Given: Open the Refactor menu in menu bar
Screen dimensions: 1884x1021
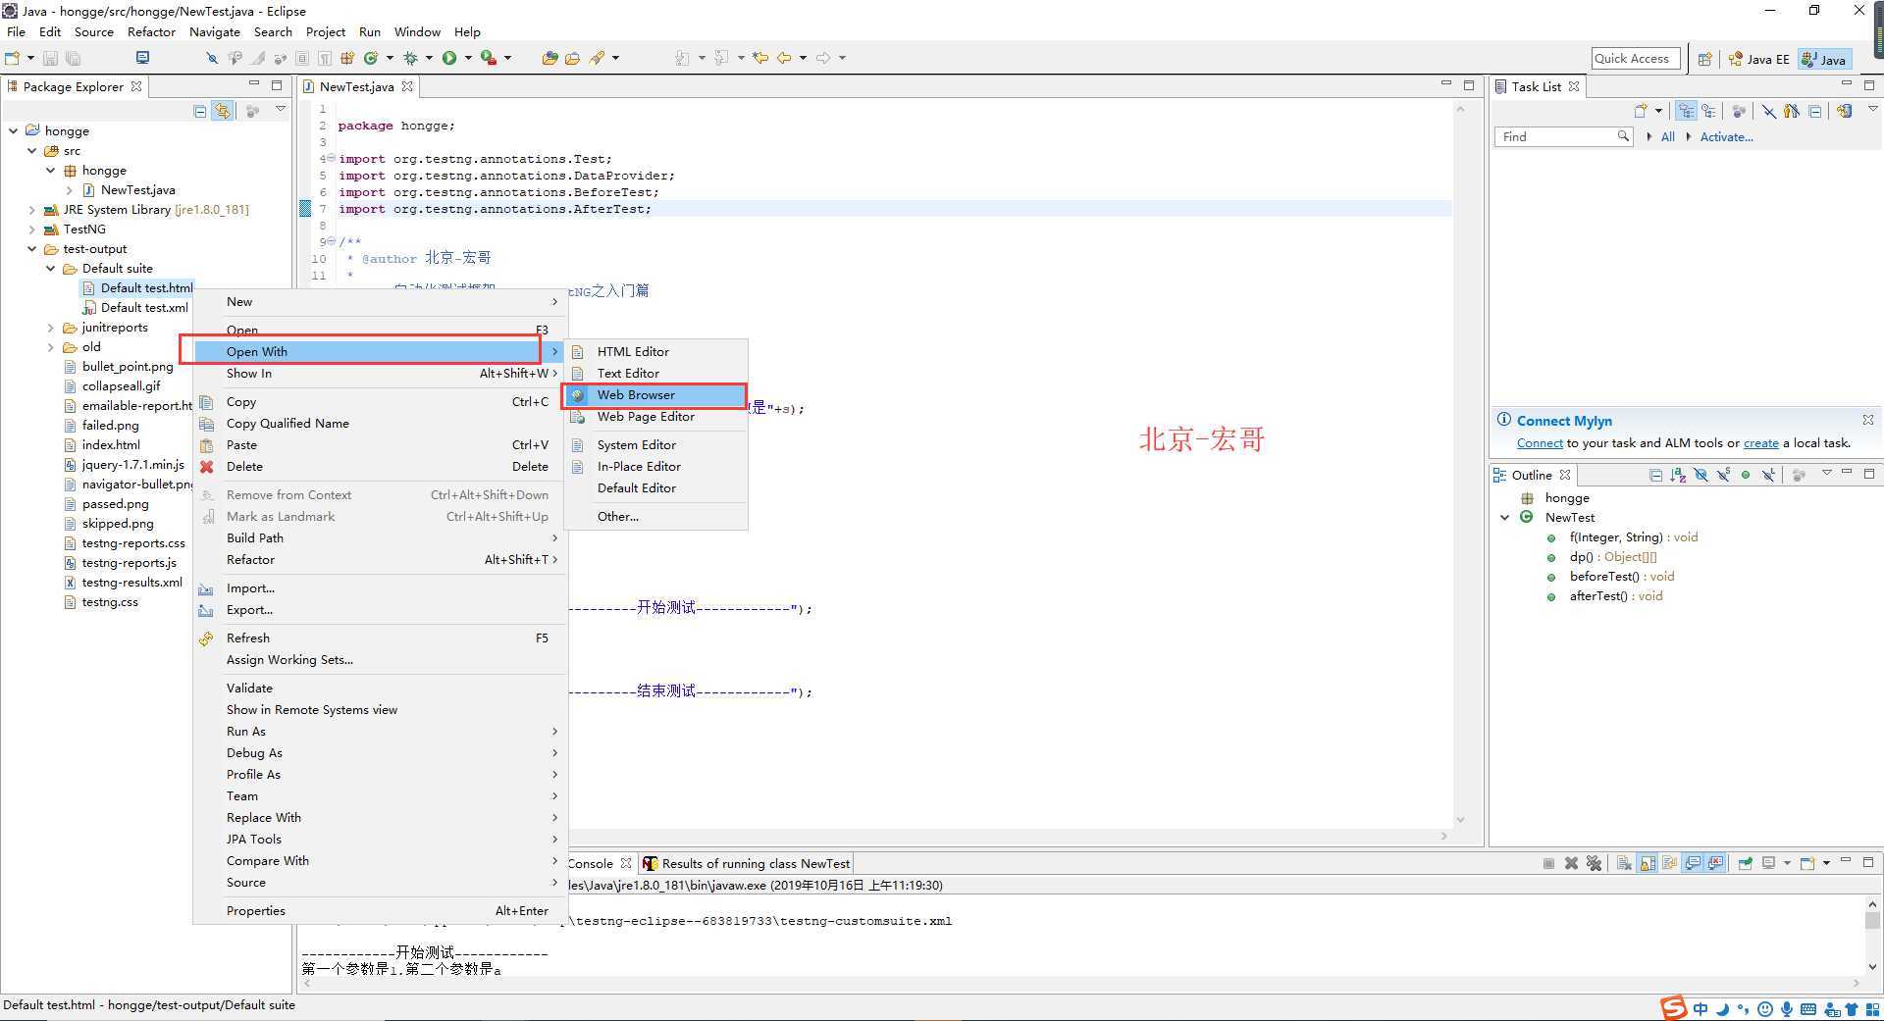Looking at the screenshot, I should (x=151, y=31).
